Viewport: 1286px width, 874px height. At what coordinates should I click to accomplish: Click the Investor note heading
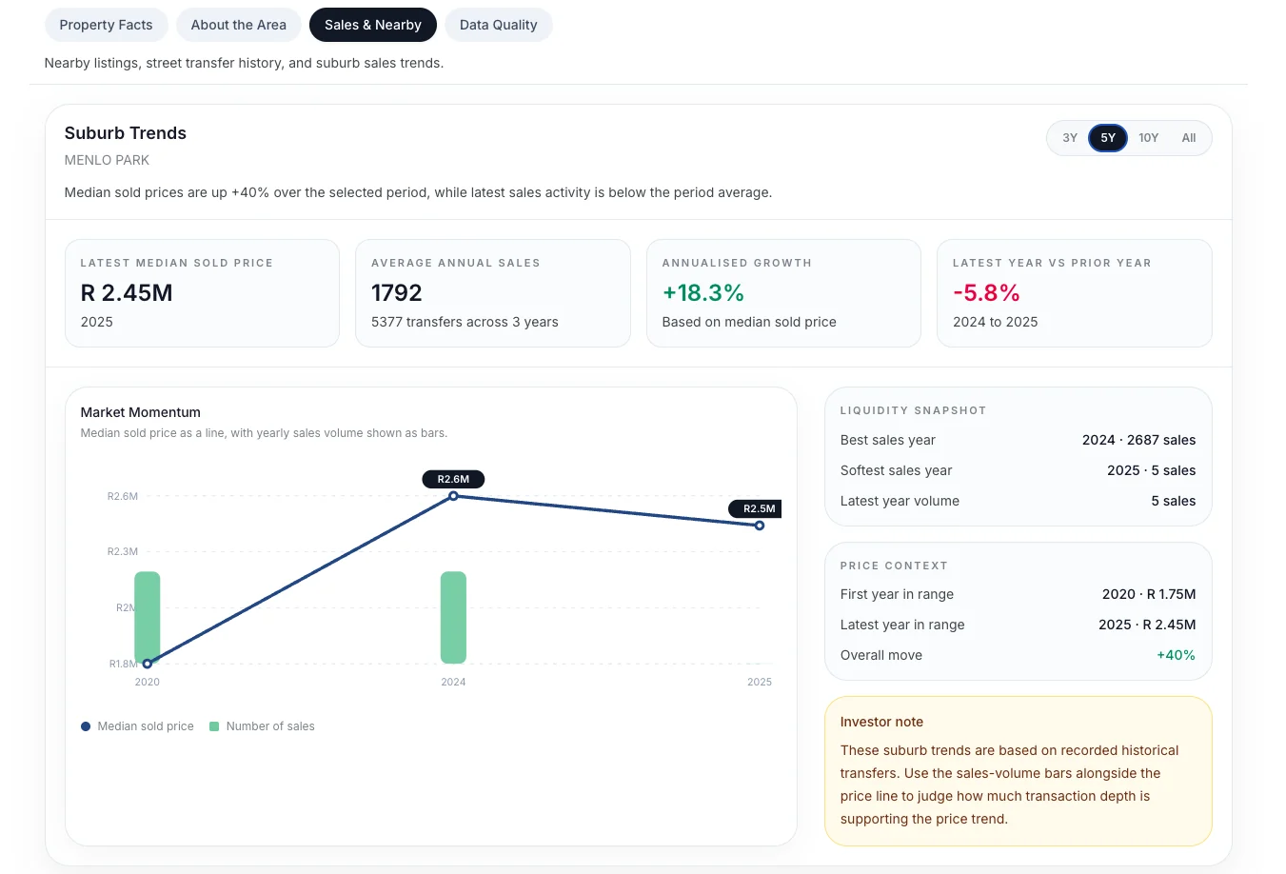tap(881, 722)
